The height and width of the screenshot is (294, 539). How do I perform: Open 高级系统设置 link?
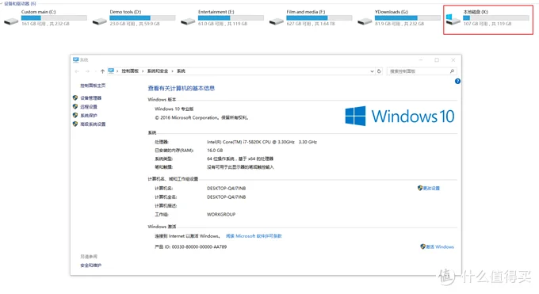point(93,124)
